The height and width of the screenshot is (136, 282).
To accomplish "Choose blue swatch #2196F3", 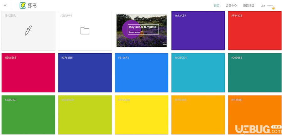I will tap(142, 73).
